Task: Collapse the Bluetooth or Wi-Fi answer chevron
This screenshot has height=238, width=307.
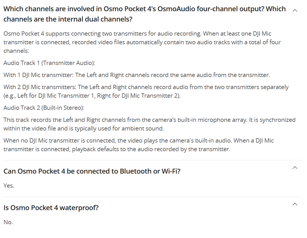Action: (x=295, y=168)
